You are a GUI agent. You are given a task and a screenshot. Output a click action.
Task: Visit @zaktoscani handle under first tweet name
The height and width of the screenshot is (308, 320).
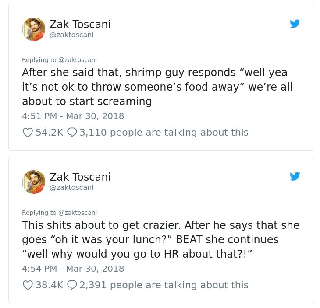(x=71, y=35)
